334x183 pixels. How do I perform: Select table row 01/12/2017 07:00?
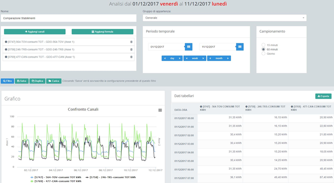click(x=252, y=178)
